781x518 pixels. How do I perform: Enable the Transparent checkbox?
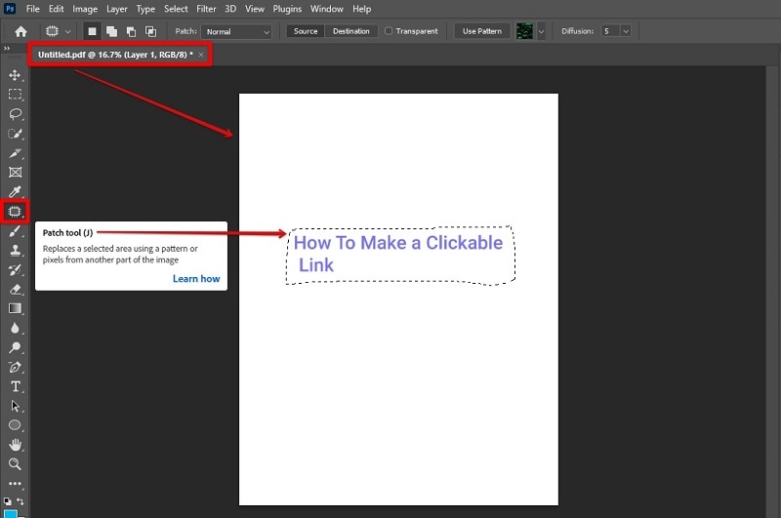point(389,31)
